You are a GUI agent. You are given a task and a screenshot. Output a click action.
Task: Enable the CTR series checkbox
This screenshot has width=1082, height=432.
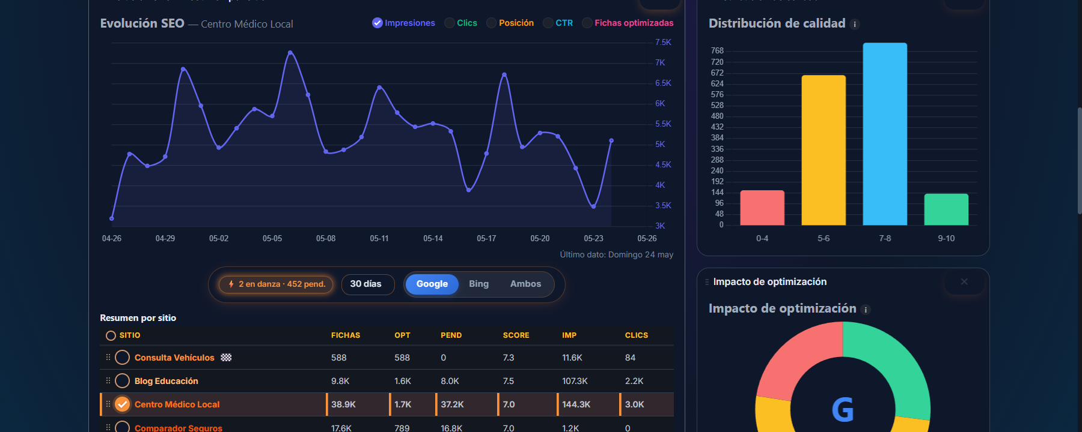click(x=548, y=23)
